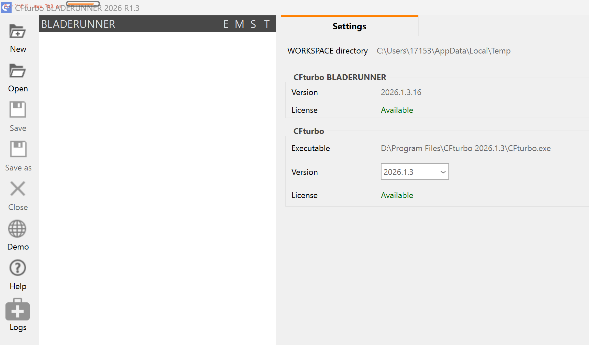Click the workspace path C:\Users\17153\AppData\Local\Temp
This screenshot has height=345, width=589.
pos(444,51)
